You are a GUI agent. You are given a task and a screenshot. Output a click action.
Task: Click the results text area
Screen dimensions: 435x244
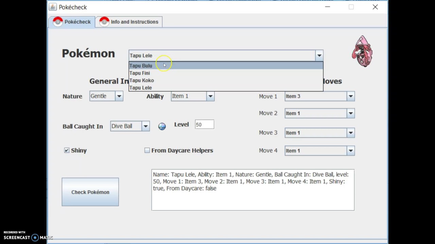point(253,190)
